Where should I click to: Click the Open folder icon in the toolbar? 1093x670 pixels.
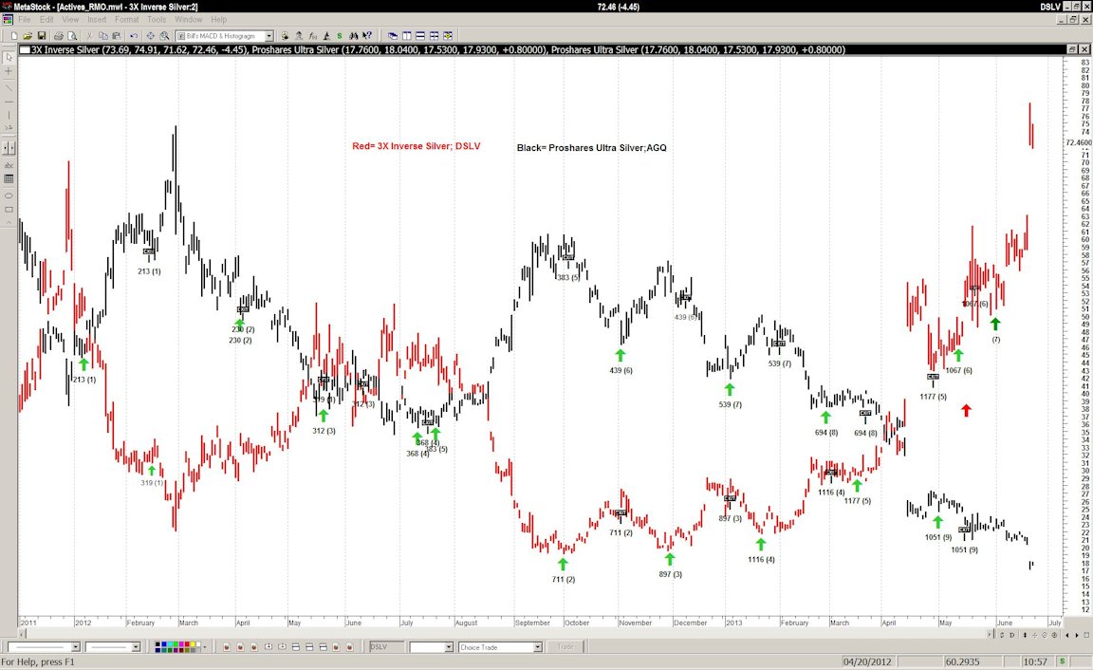click(28, 35)
